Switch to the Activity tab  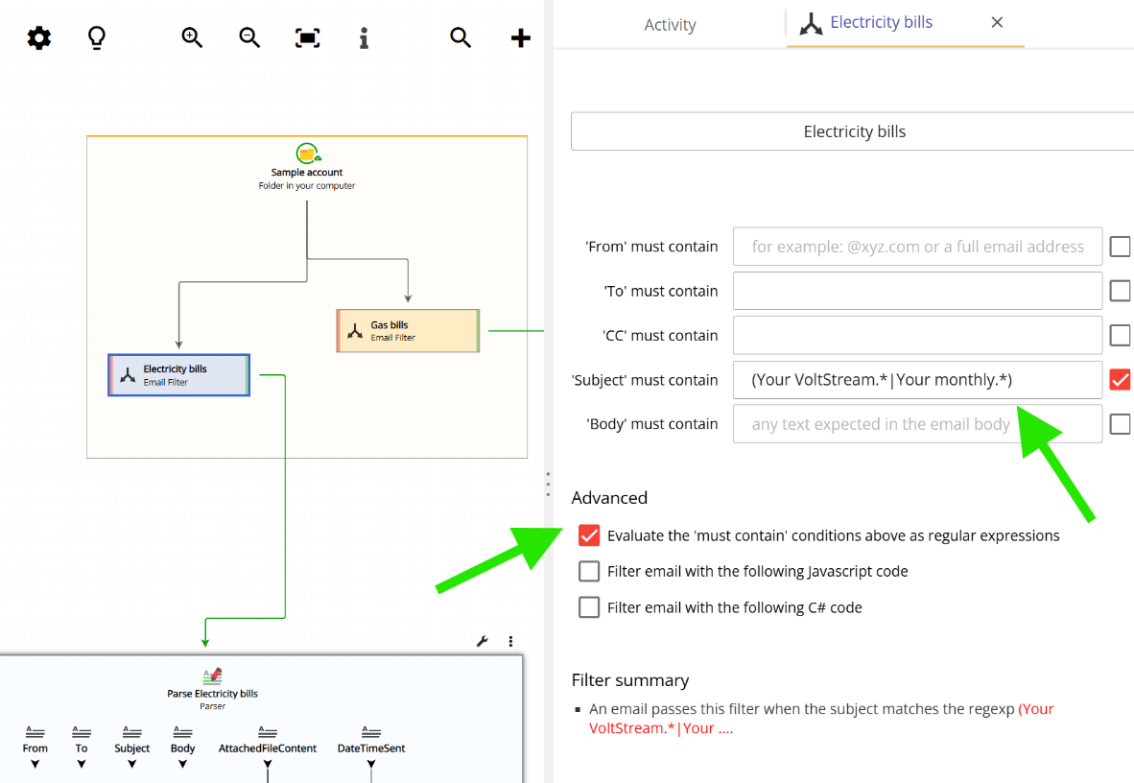tap(670, 24)
